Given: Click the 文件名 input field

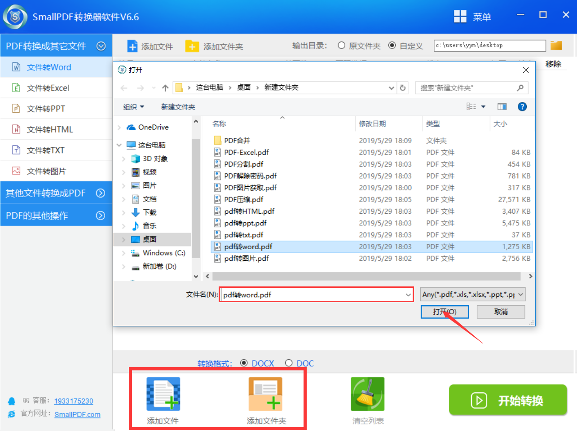Looking at the screenshot, I should pyautogui.click(x=317, y=295).
